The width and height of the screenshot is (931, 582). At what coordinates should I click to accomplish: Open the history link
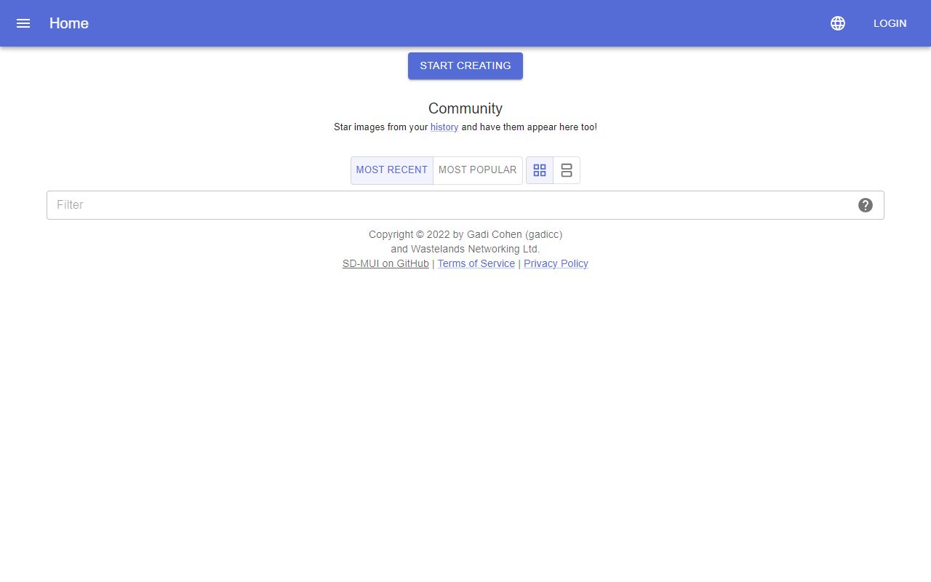(444, 127)
